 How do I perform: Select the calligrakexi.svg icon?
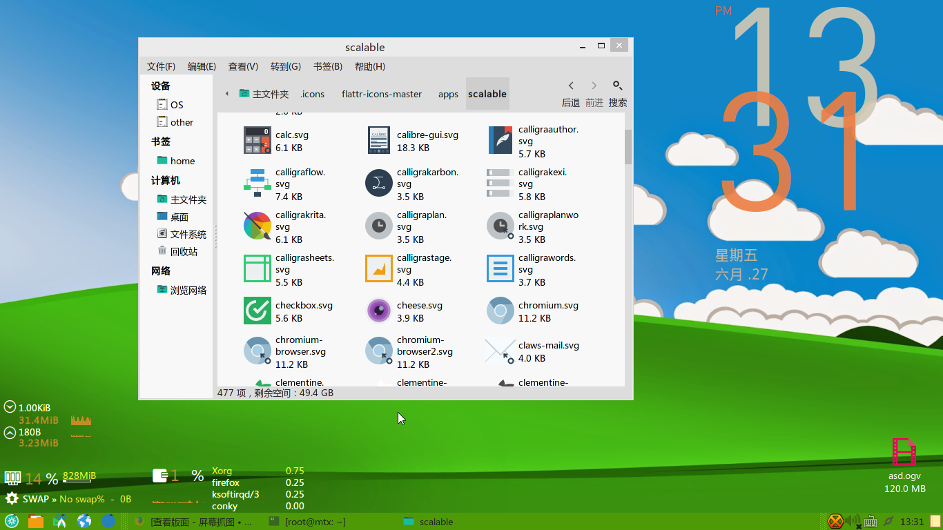tap(500, 183)
